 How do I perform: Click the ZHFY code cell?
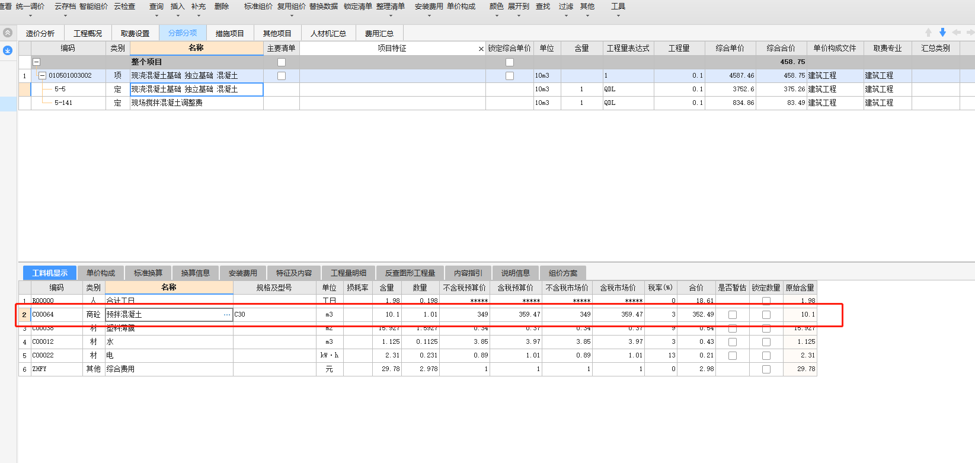click(57, 369)
